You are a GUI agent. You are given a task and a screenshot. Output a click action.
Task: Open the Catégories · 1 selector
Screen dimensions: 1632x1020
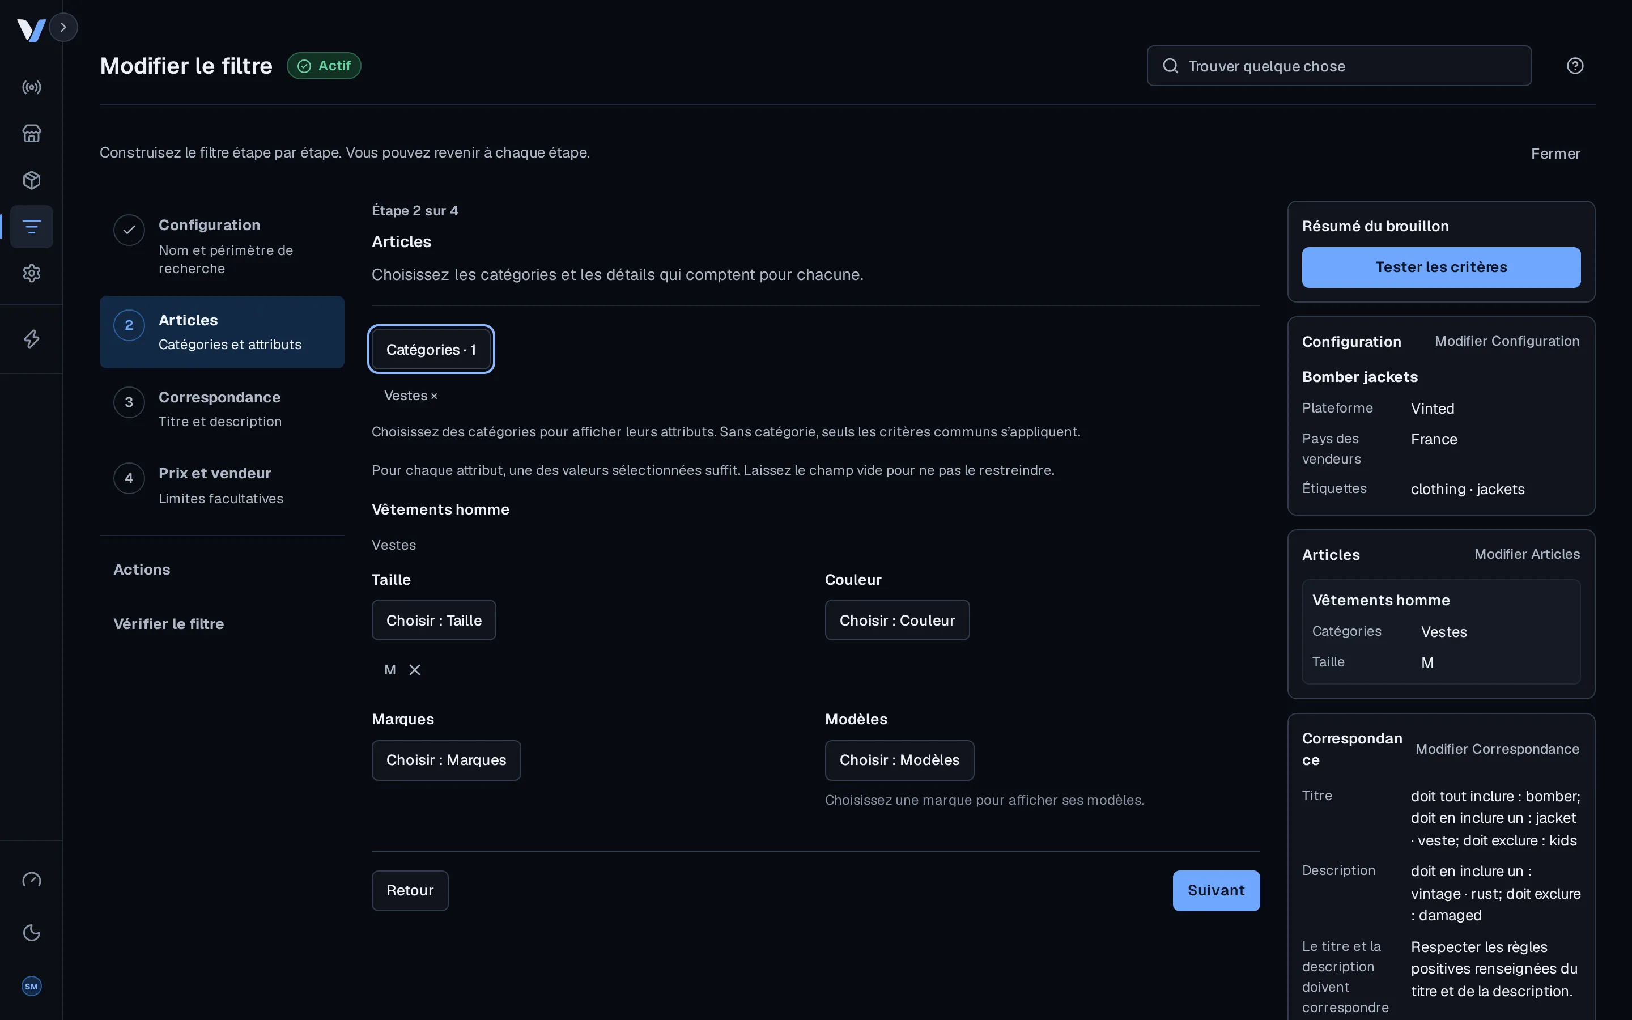point(431,350)
